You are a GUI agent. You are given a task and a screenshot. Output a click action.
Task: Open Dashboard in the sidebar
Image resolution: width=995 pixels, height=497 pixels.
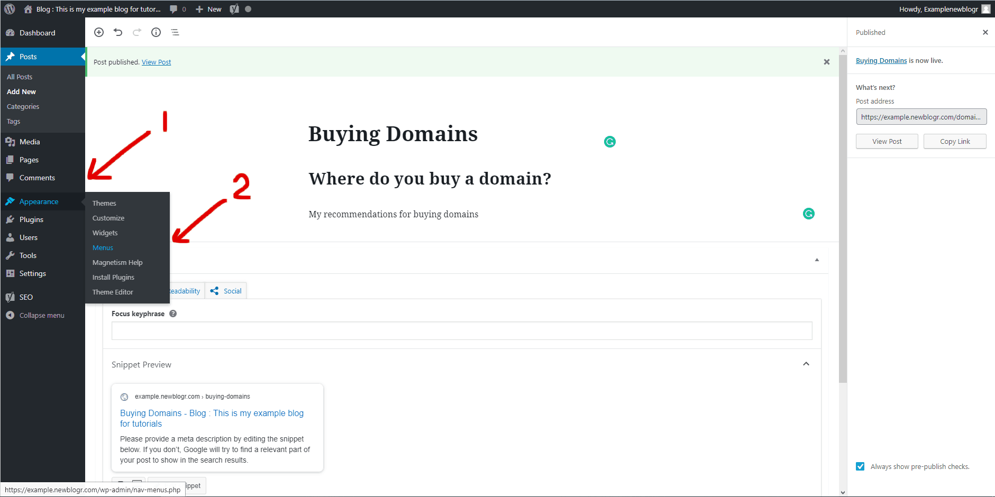(42, 33)
